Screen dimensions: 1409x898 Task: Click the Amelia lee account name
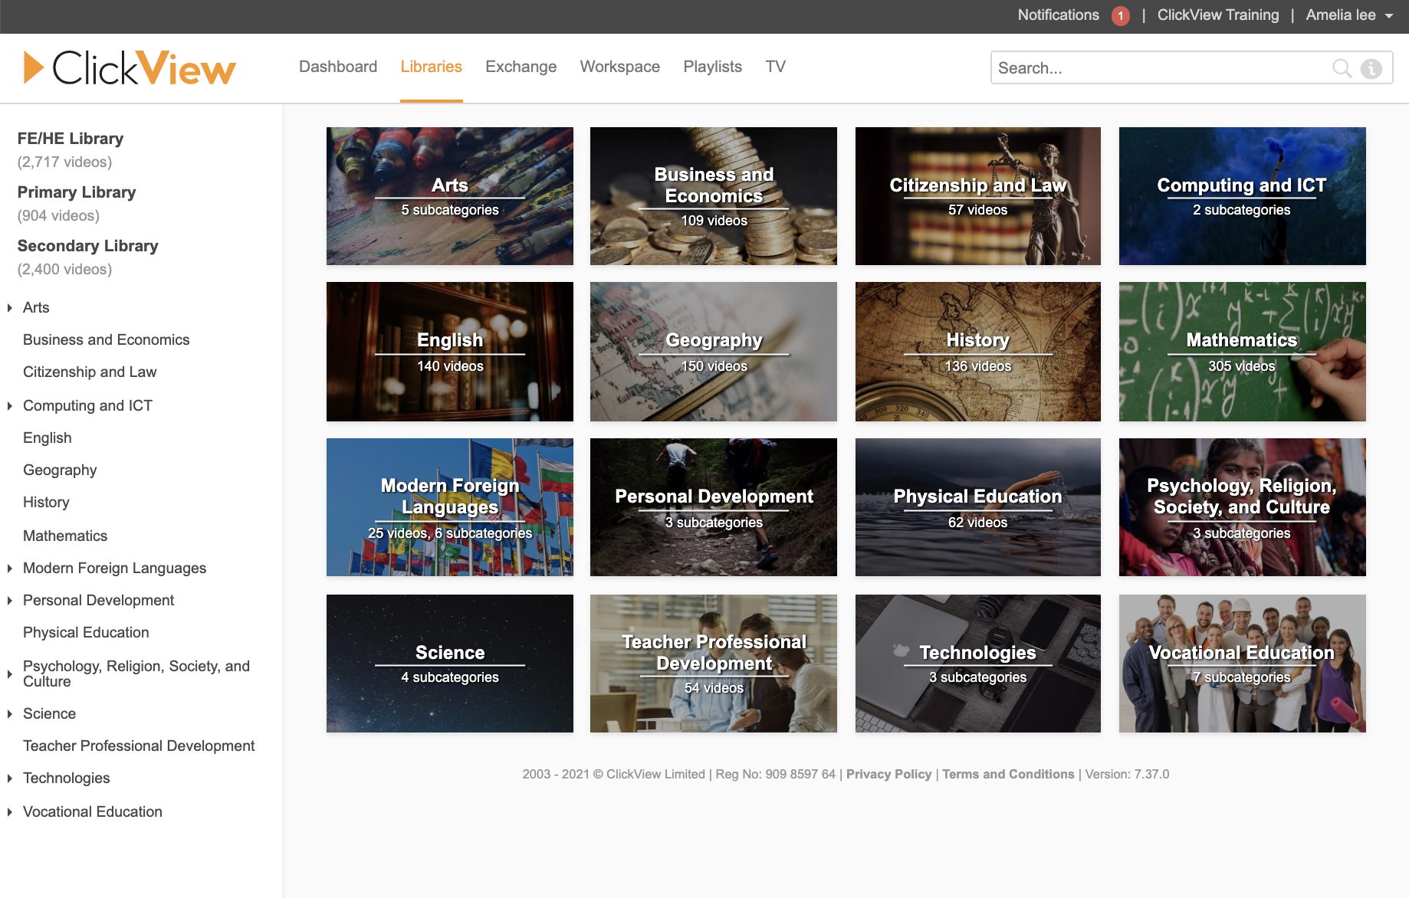[x=1340, y=15]
